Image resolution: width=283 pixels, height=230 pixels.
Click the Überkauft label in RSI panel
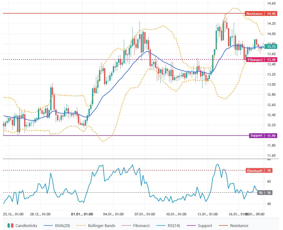pos(255,171)
